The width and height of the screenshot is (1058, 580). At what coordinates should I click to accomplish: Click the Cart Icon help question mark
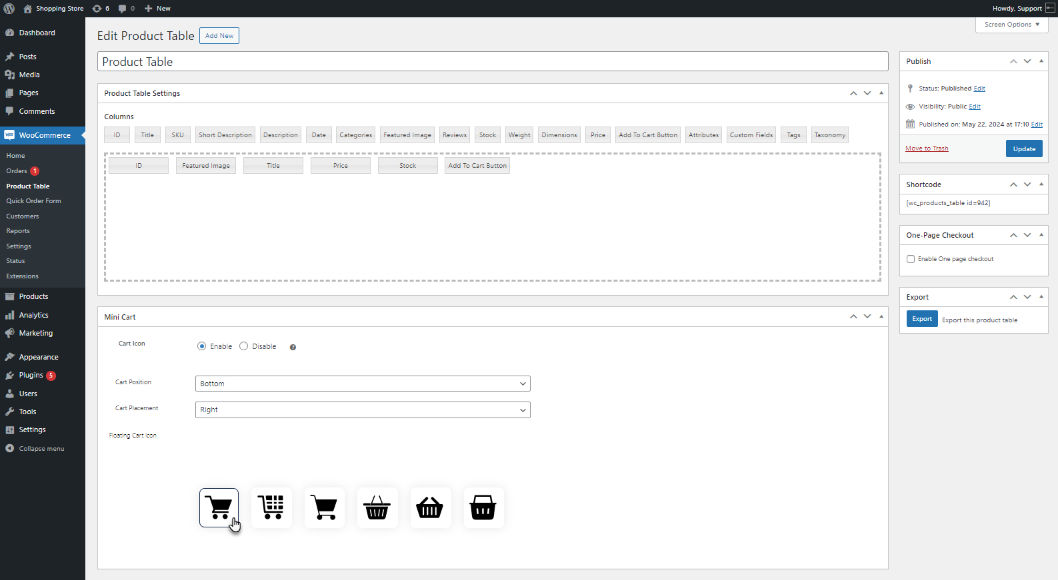click(293, 347)
